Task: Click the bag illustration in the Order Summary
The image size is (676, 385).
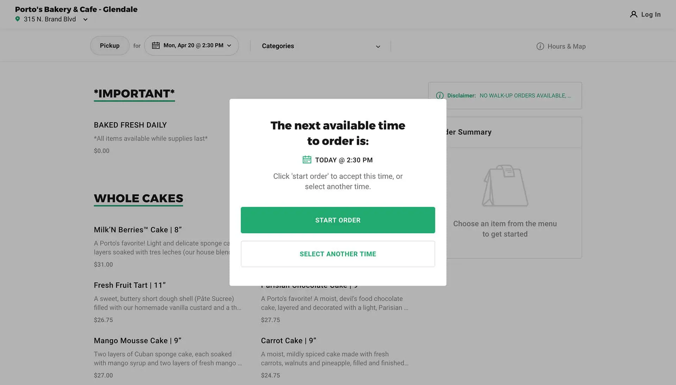Action: coord(505,186)
